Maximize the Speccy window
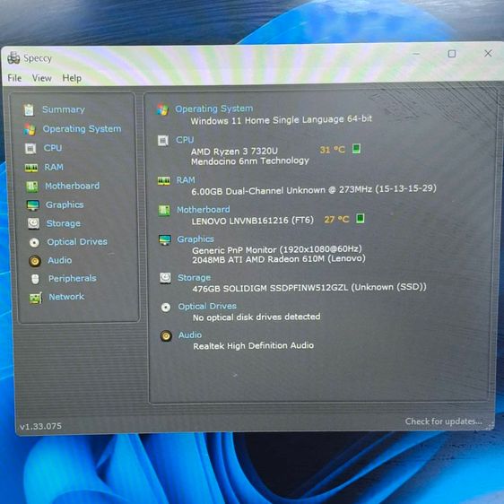The height and width of the screenshot is (504, 504). click(x=452, y=54)
